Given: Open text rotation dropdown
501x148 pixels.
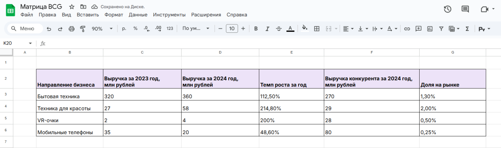Looking at the screenshot, I should click(392, 28).
